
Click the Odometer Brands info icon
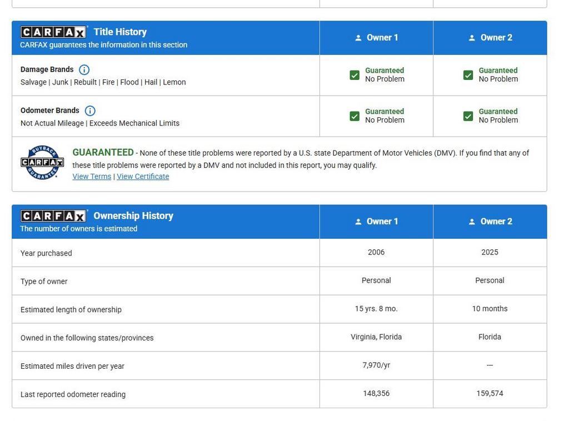(x=90, y=111)
